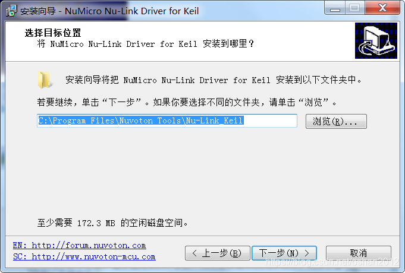The width and height of the screenshot is (405, 273).
Task: Click the disabled maximize window button
Action: tap(354, 8)
